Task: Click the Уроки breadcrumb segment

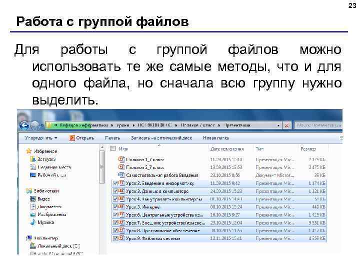Action: (x=123, y=125)
